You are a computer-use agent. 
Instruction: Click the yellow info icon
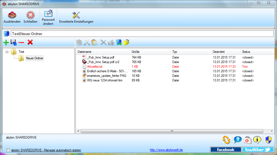pos(257,140)
